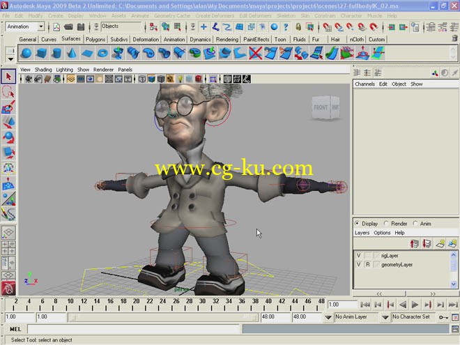The width and height of the screenshot is (460, 345).
Task: Select the single perspective pane layout
Action: coord(8,232)
